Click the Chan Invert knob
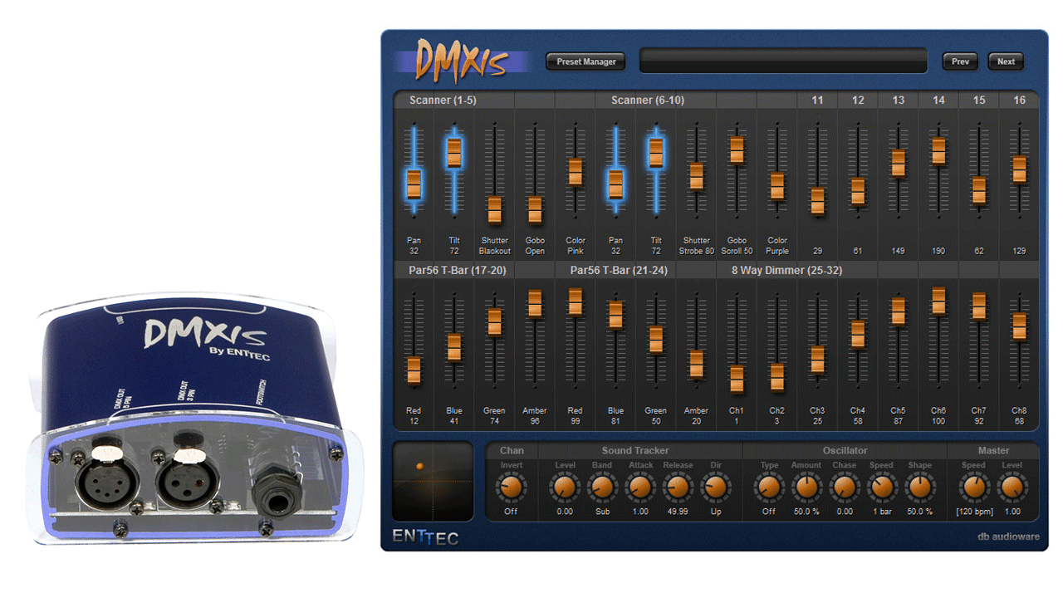Viewport: 1063px width, 598px height. coord(512,488)
